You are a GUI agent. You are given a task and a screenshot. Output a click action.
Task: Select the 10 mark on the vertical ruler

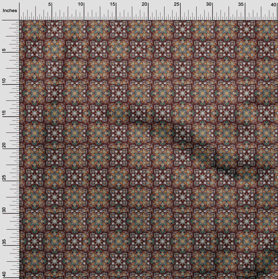coord(4,81)
